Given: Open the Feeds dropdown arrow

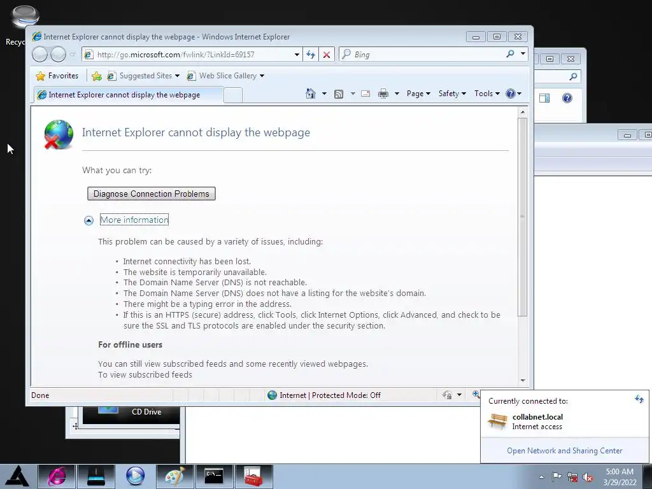Looking at the screenshot, I should point(353,94).
